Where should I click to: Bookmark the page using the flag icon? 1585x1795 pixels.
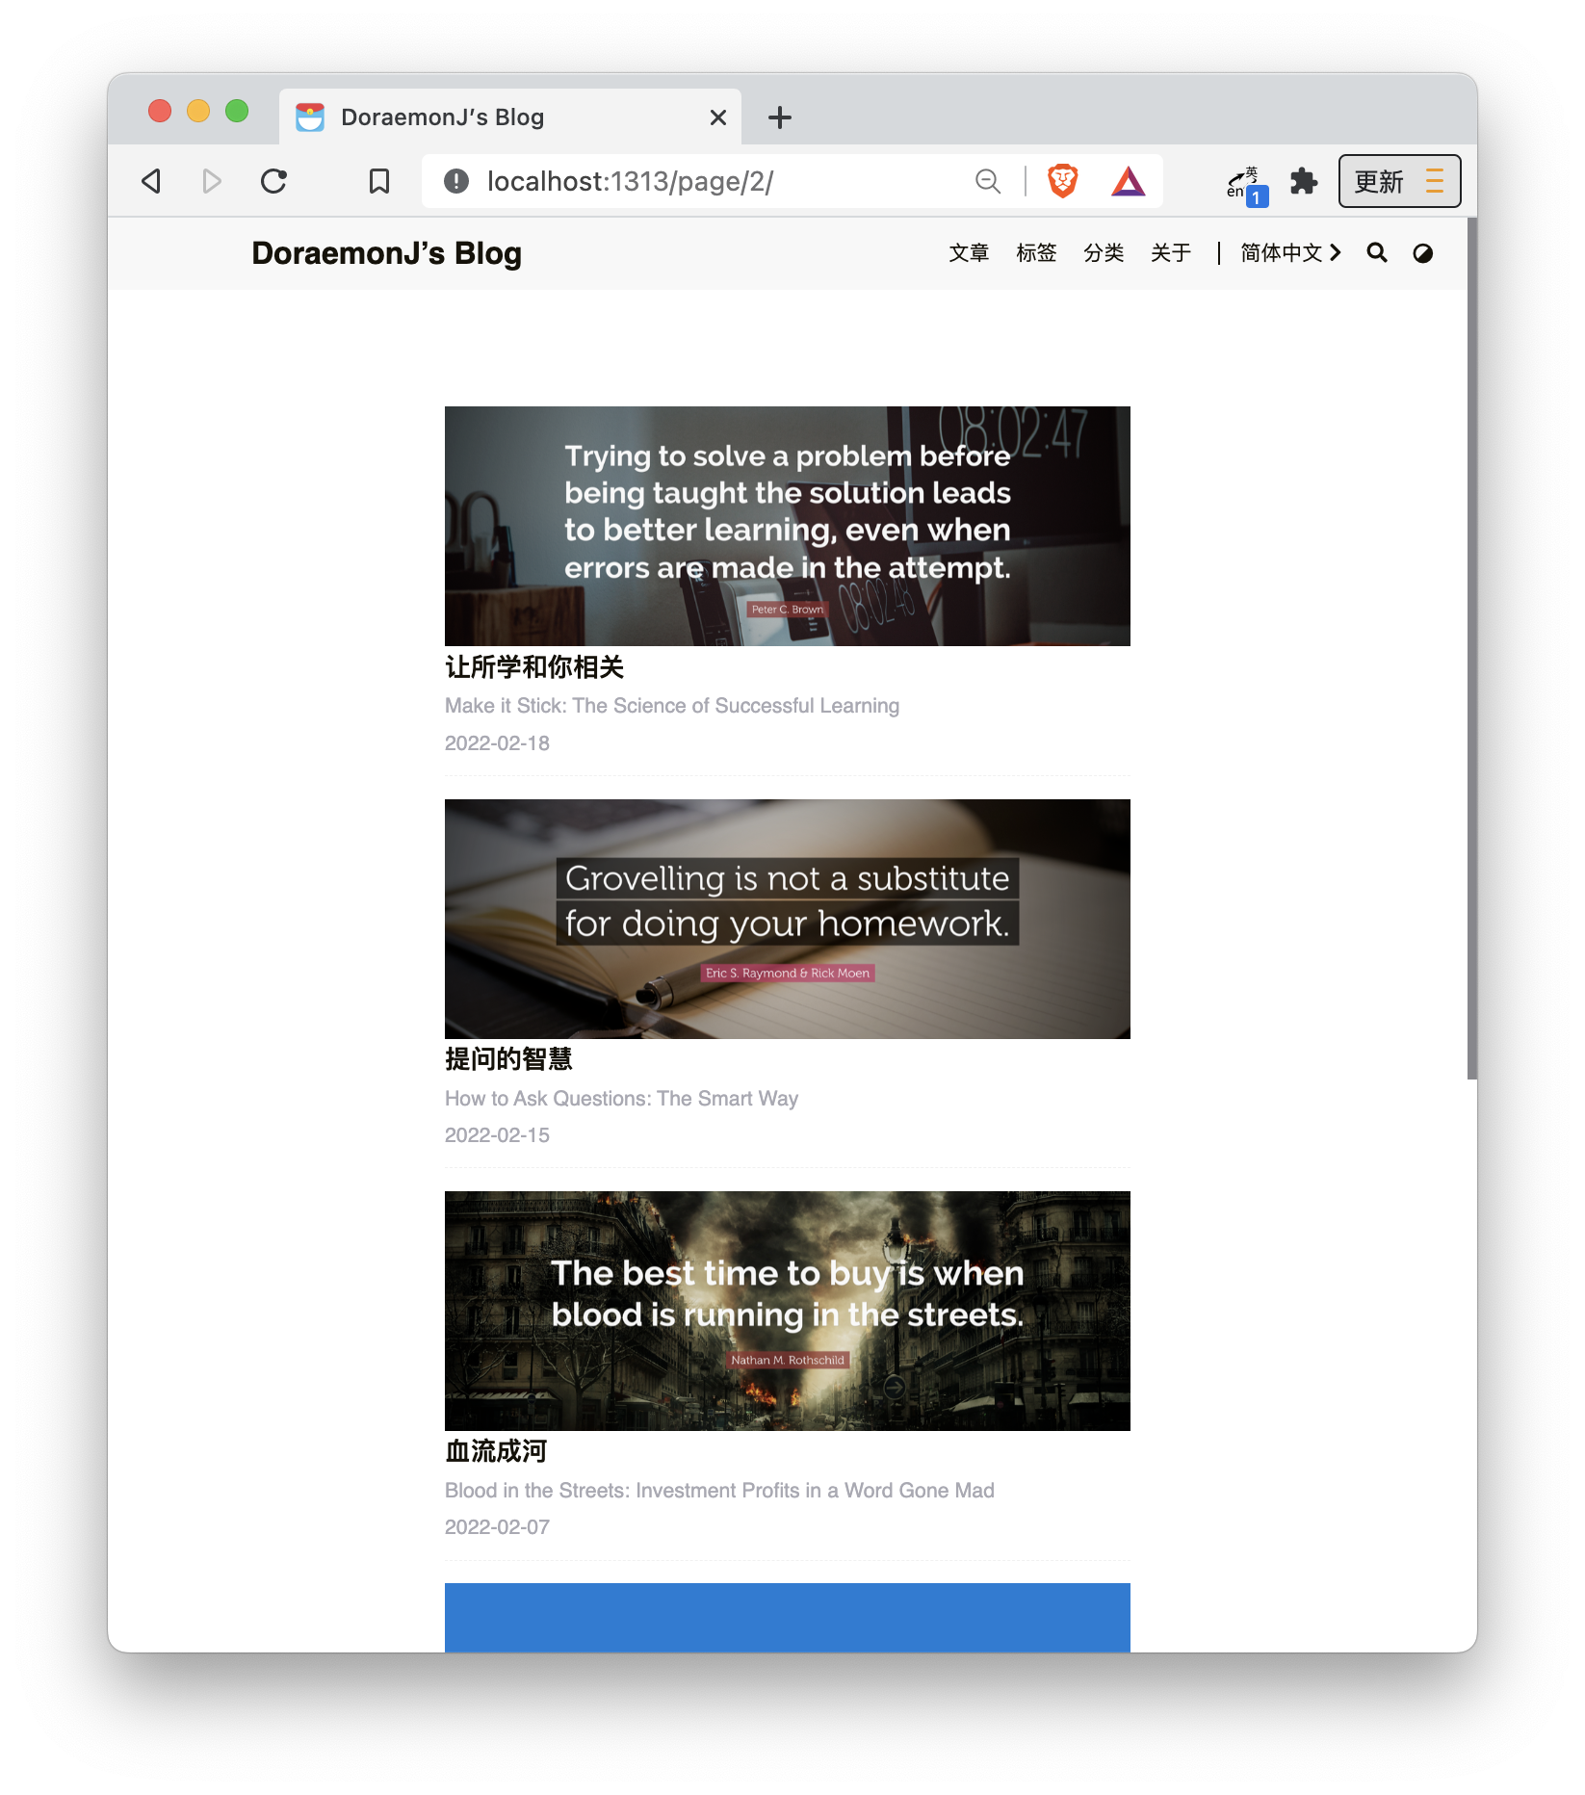click(378, 180)
